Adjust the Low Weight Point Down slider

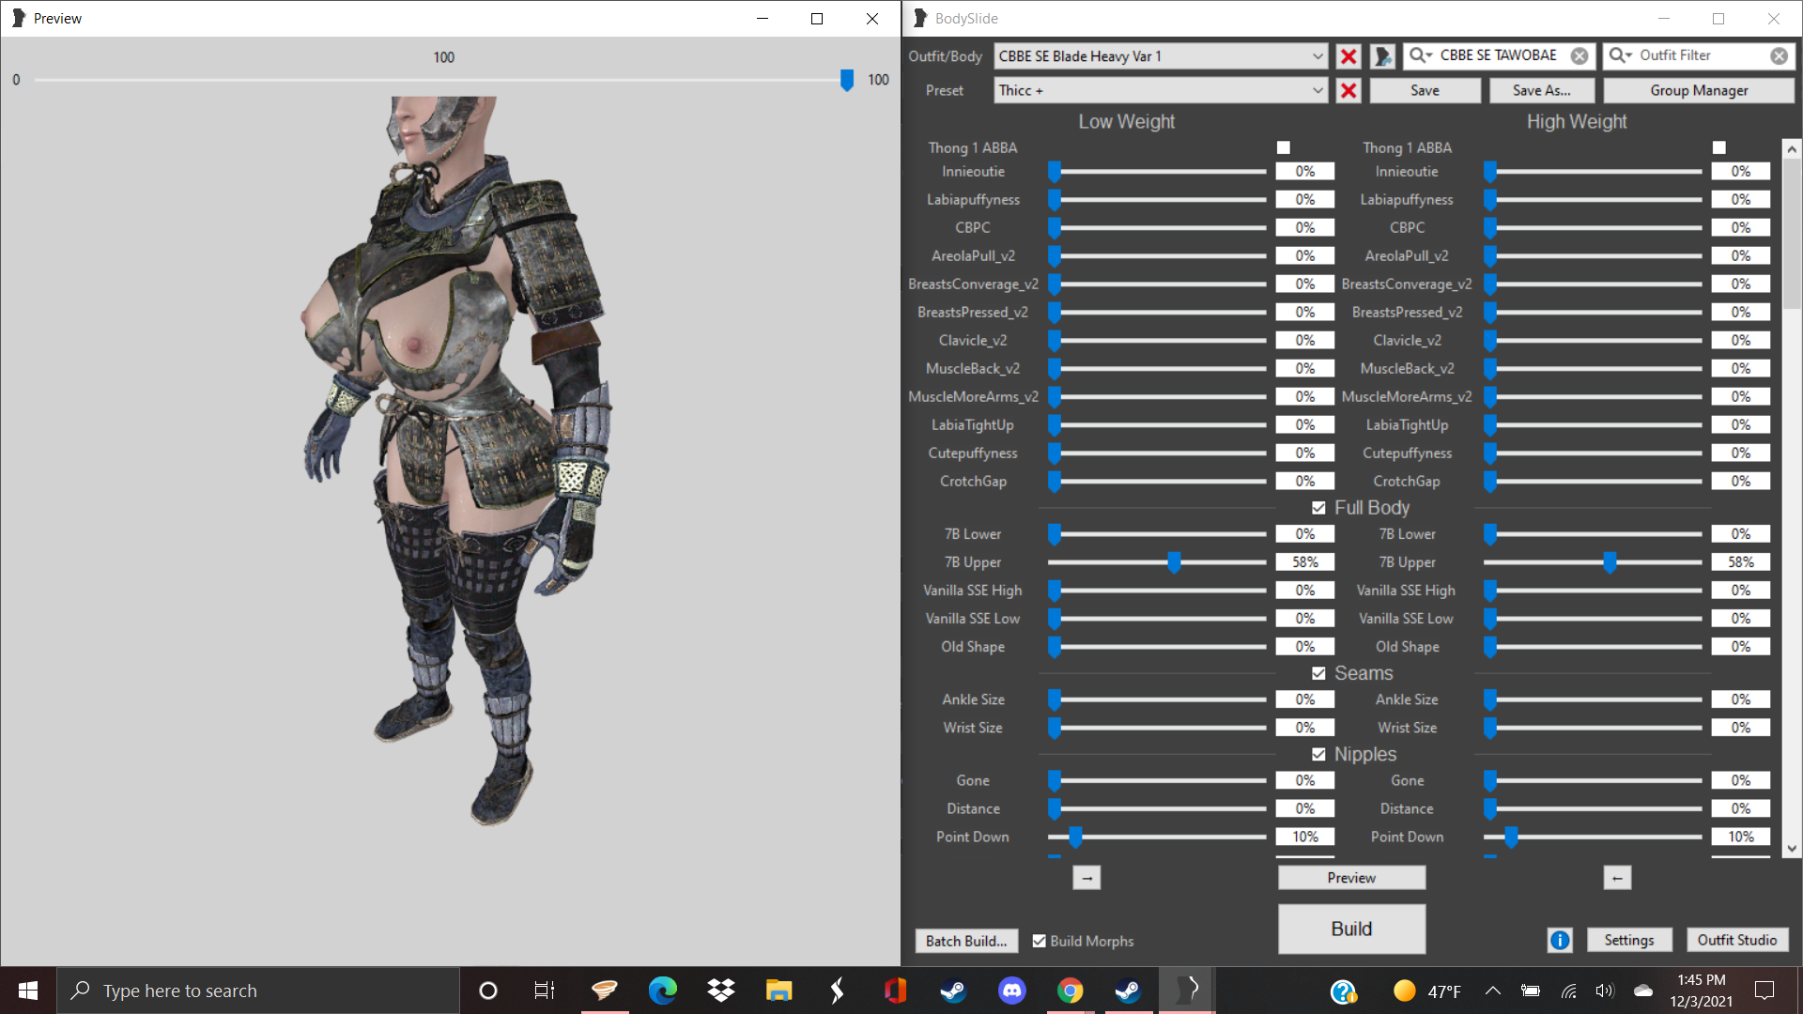pos(1075,837)
